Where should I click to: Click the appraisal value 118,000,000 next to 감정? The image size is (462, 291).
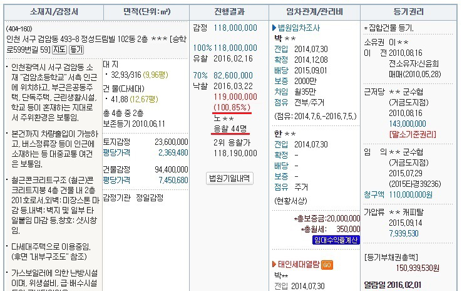(235, 28)
